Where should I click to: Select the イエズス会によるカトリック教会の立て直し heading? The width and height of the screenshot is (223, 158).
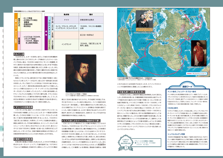(x=81, y=121)
